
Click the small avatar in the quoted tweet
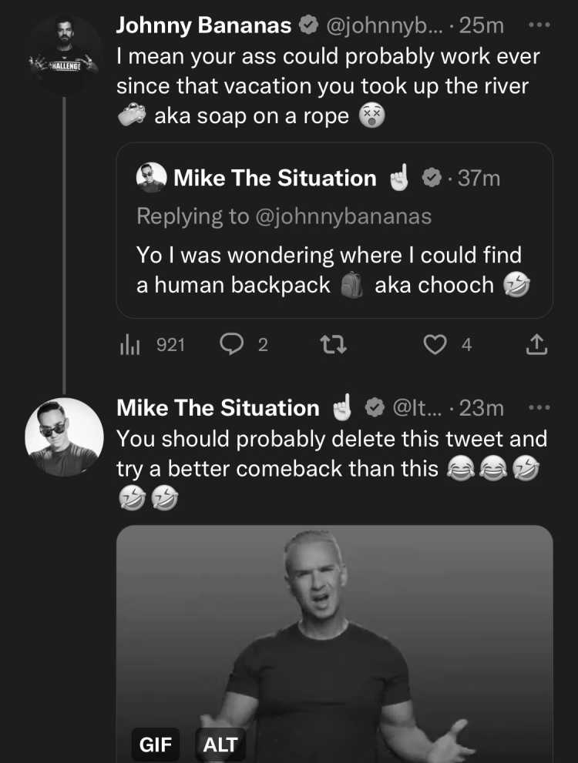pos(151,178)
